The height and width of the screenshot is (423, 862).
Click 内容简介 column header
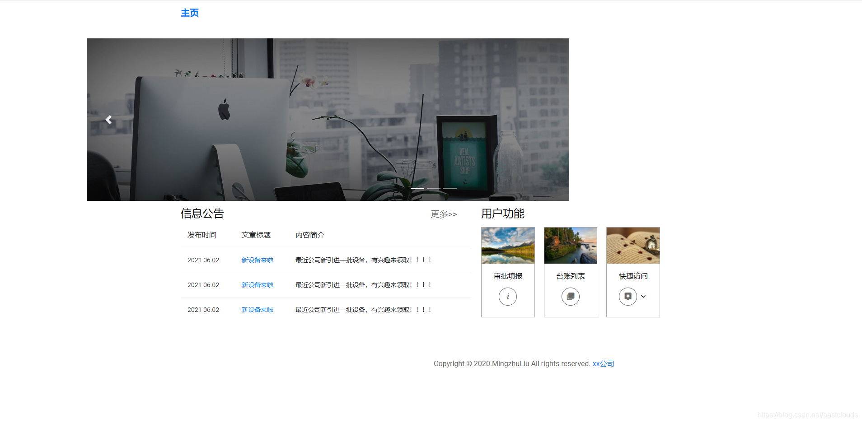click(310, 235)
